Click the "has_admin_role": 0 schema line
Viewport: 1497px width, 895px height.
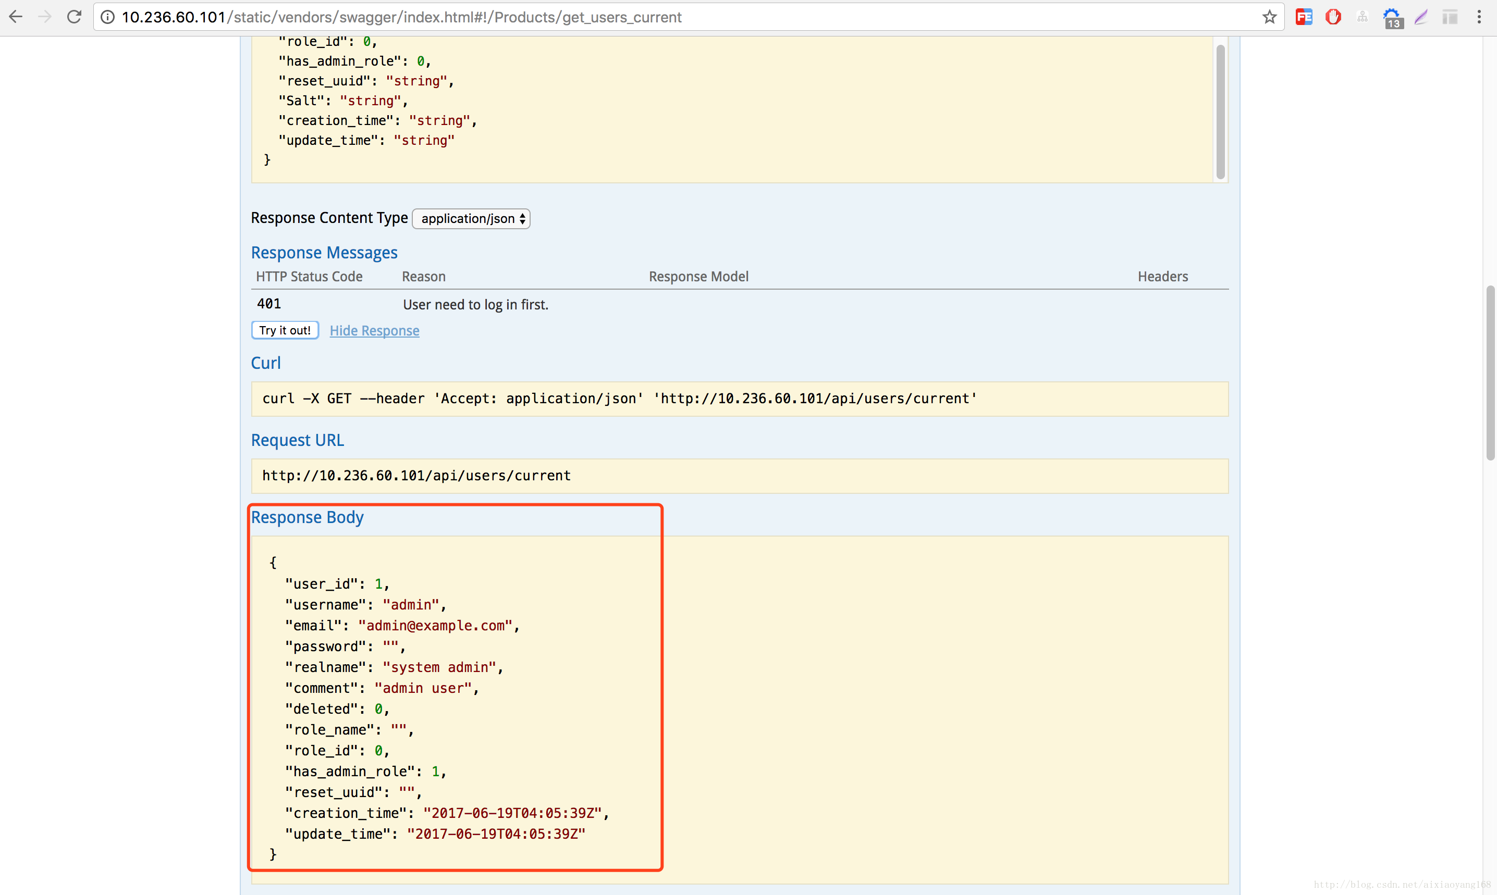point(355,61)
